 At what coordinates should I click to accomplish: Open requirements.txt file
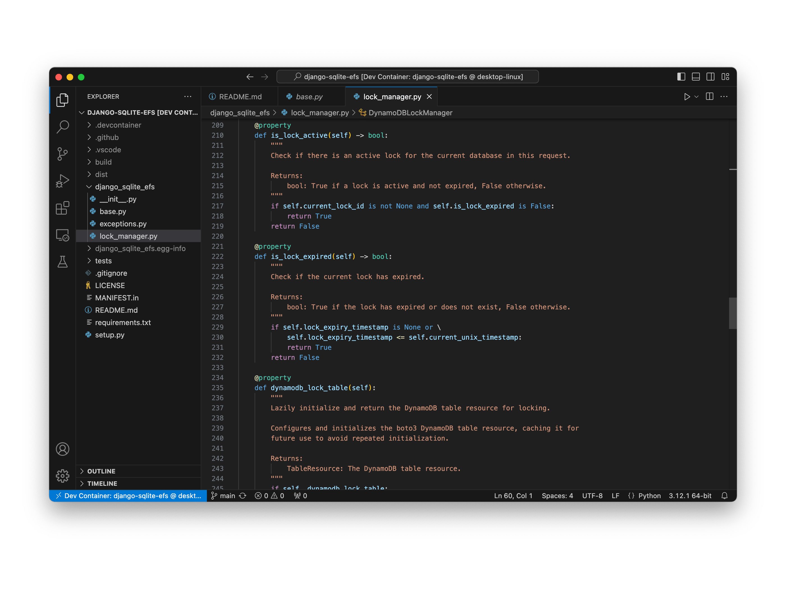pos(139,322)
